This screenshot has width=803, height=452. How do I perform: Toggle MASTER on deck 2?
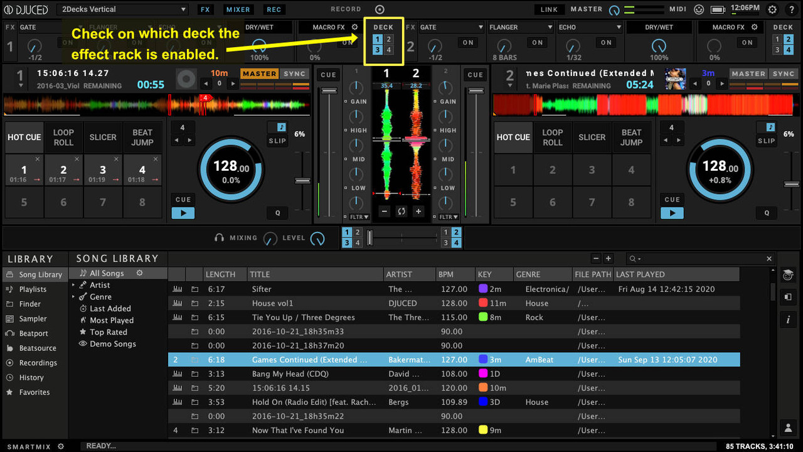pos(748,73)
